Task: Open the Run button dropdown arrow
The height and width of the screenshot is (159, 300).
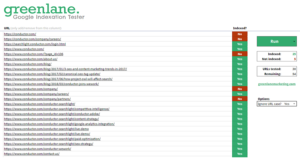Action: click(x=294, y=41)
